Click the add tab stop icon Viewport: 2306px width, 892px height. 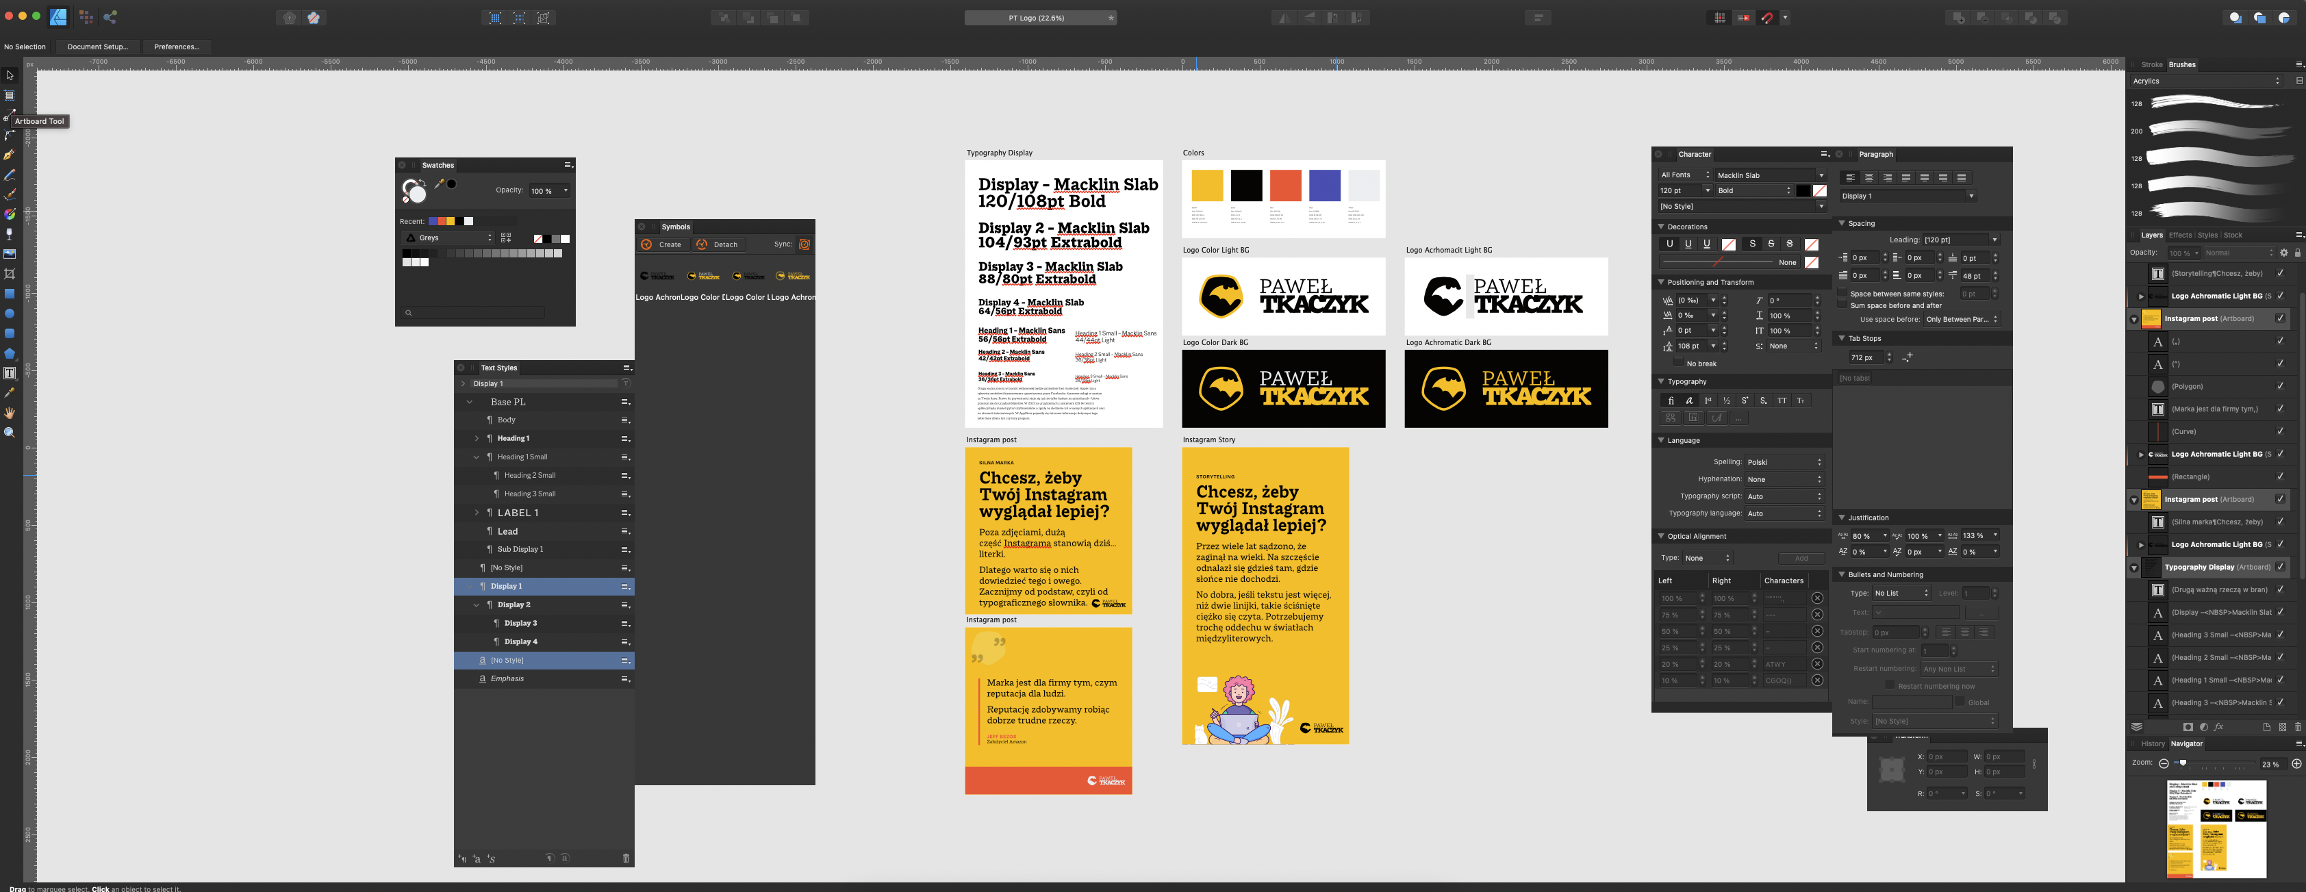point(1908,357)
